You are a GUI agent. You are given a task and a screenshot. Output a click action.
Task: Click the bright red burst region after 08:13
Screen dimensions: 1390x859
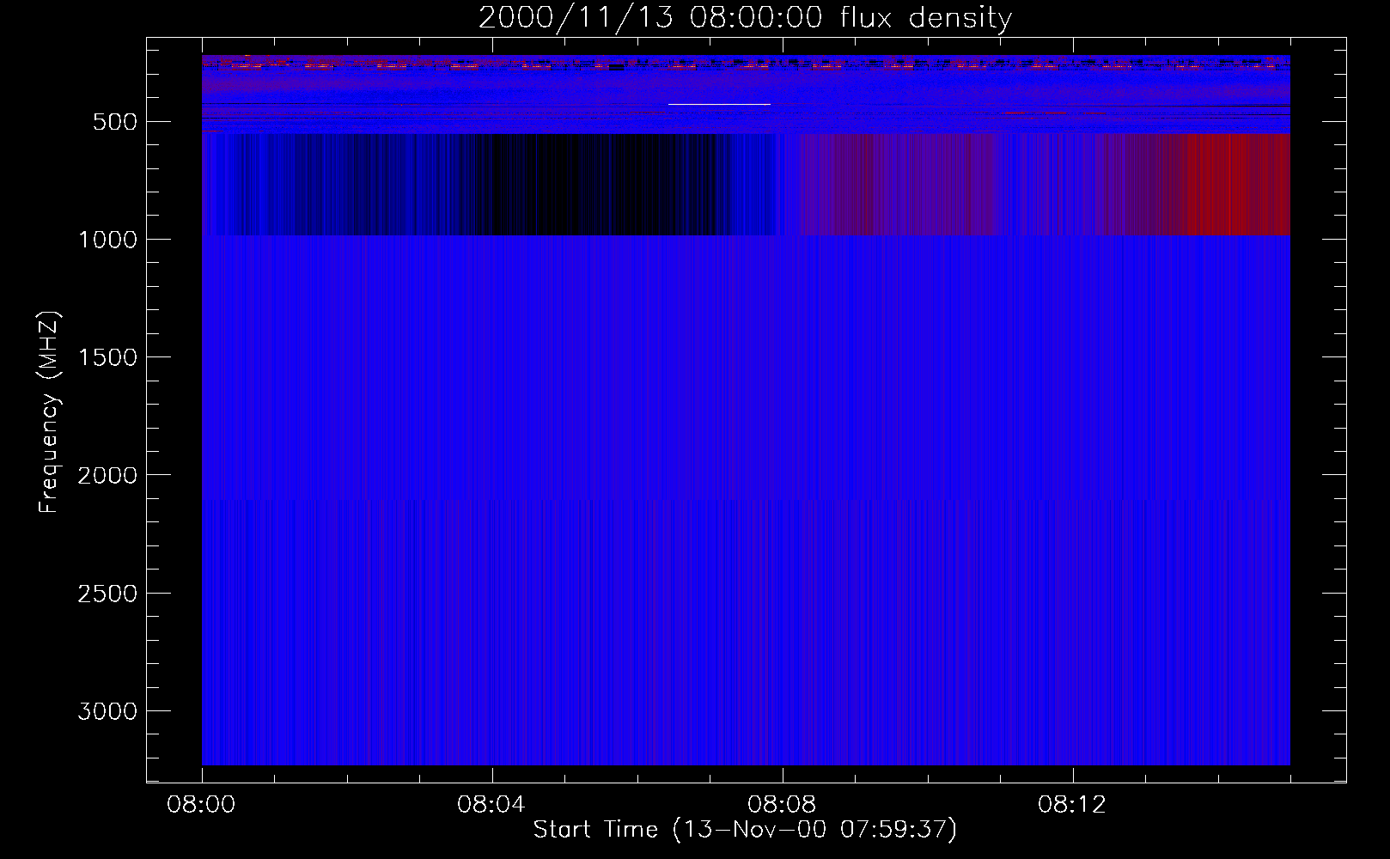1235,184
